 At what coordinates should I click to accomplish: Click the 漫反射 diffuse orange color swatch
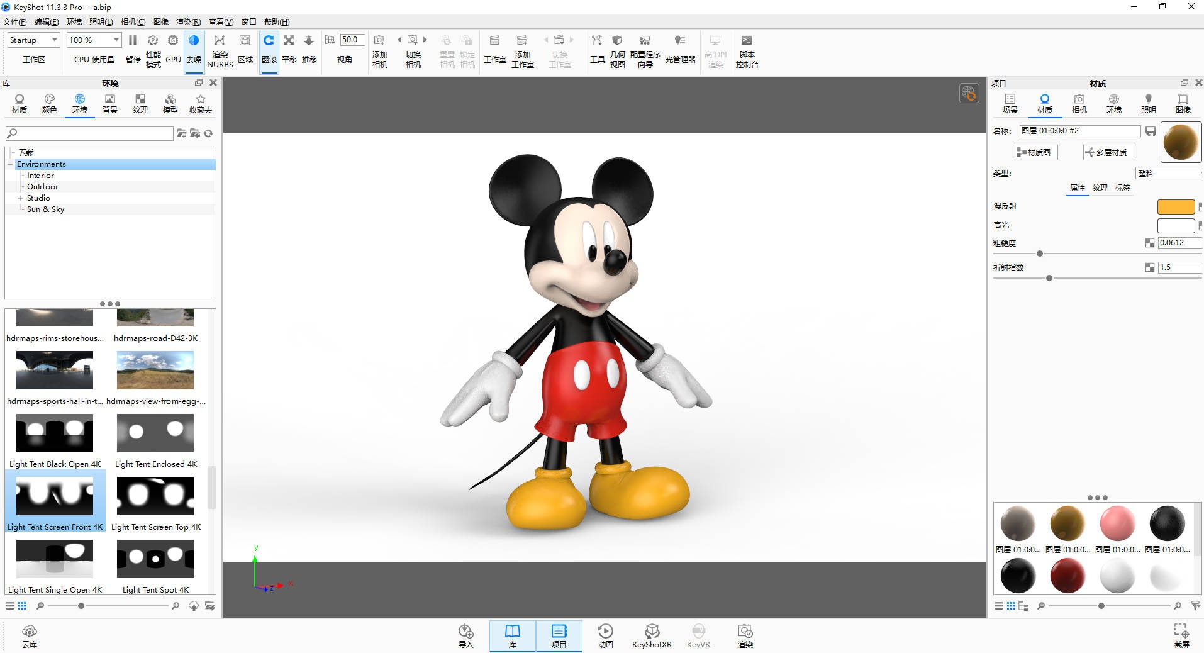(x=1176, y=207)
